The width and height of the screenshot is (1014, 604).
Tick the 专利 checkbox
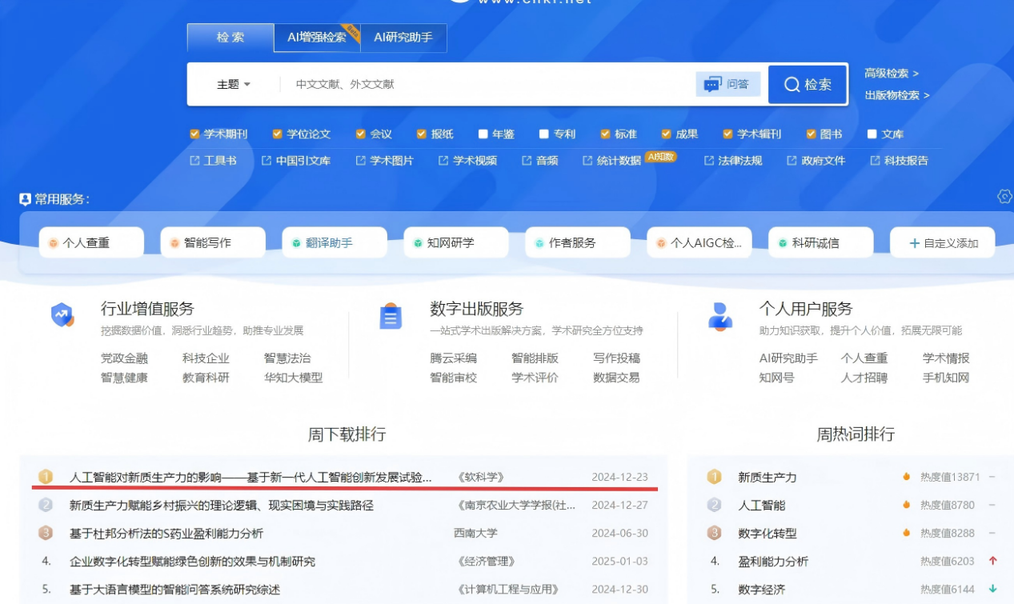(544, 134)
